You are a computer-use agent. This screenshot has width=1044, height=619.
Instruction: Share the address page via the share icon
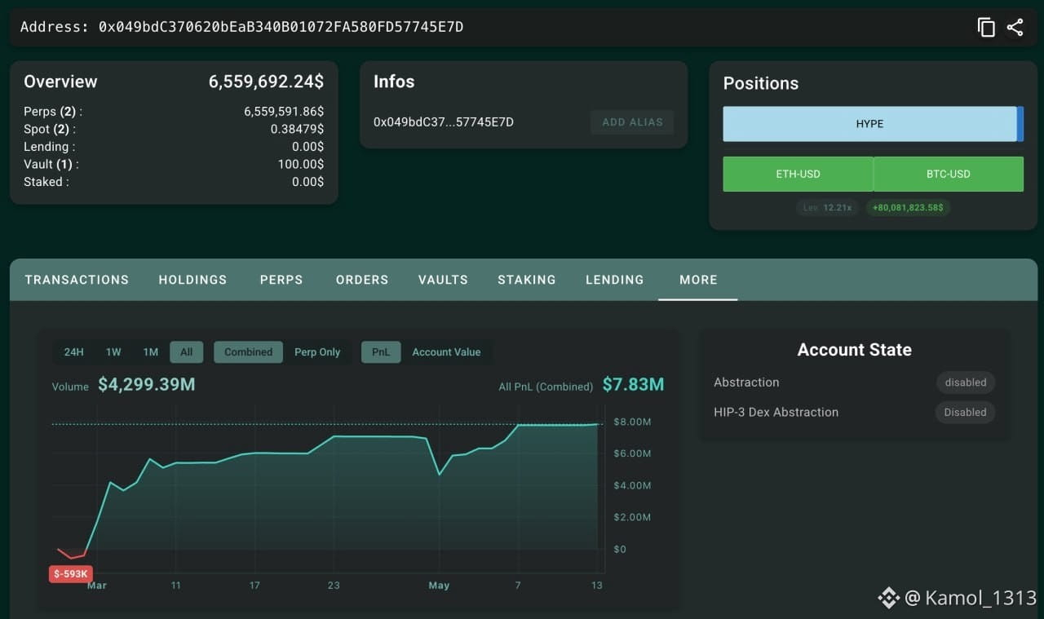[1015, 27]
